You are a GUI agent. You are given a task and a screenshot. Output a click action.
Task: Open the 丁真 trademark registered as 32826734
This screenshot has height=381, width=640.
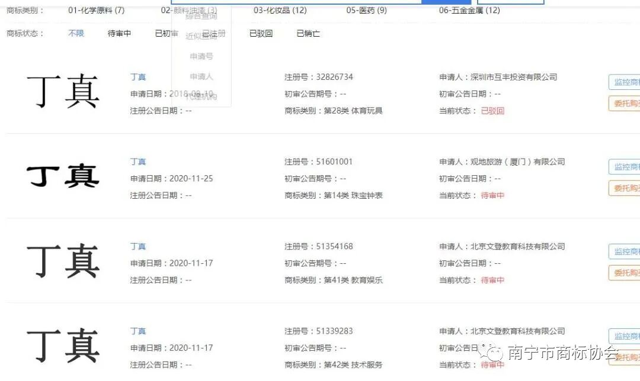[x=137, y=76]
